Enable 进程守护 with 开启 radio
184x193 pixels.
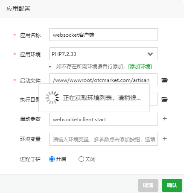point(52,159)
